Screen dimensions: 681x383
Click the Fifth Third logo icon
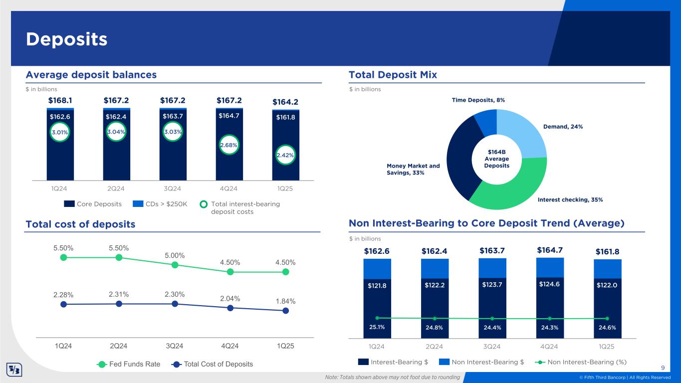tap(13, 370)
